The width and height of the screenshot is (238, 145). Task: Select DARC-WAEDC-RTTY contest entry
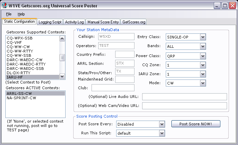tap(33, 64)
